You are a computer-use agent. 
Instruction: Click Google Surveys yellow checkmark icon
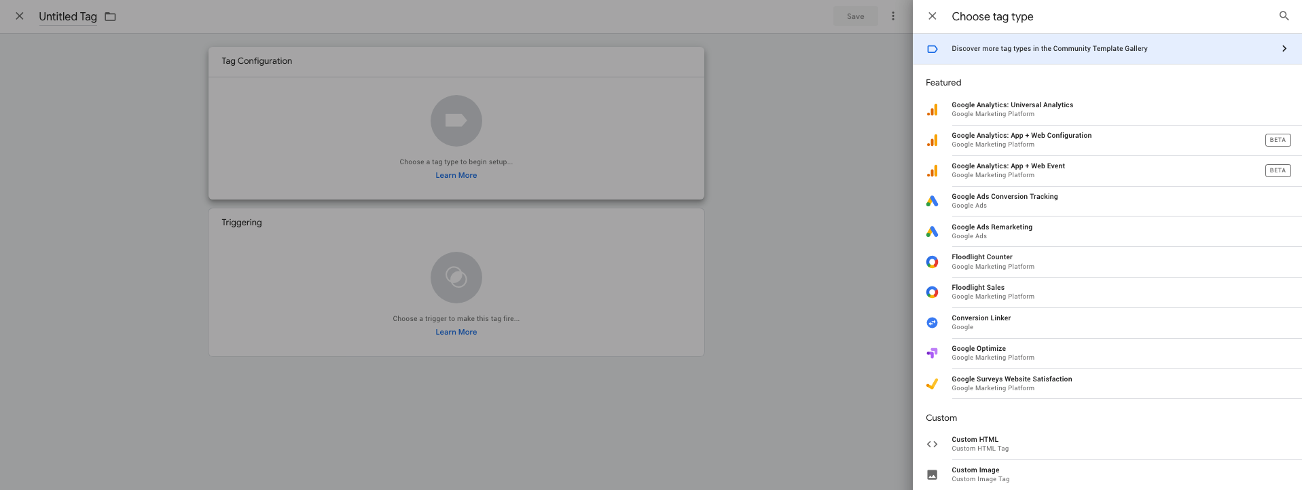pos(933,384)
